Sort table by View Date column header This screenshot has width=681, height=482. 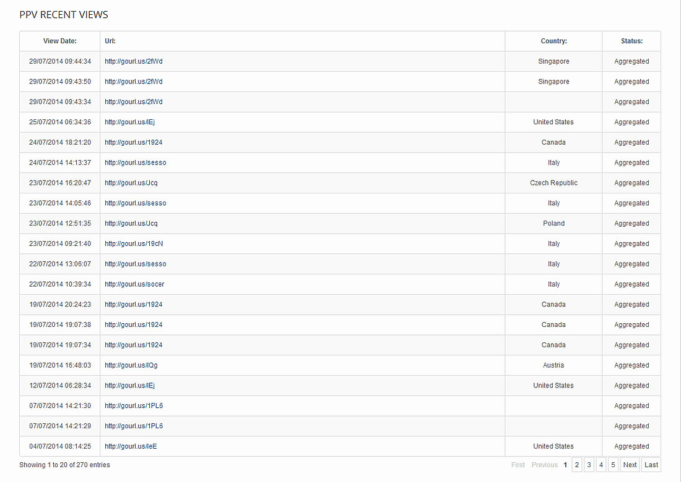pos(60,41)
